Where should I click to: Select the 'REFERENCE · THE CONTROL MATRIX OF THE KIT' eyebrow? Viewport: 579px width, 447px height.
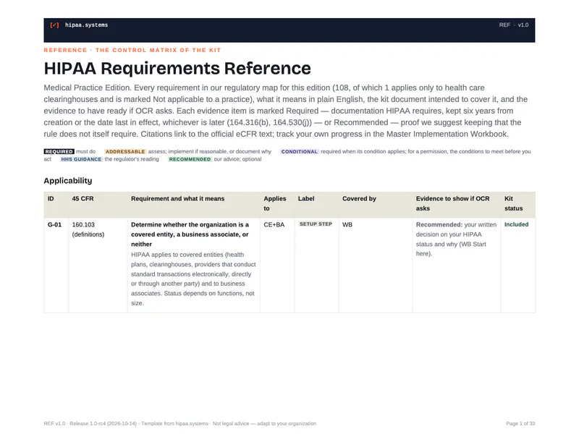coord(132,50)
